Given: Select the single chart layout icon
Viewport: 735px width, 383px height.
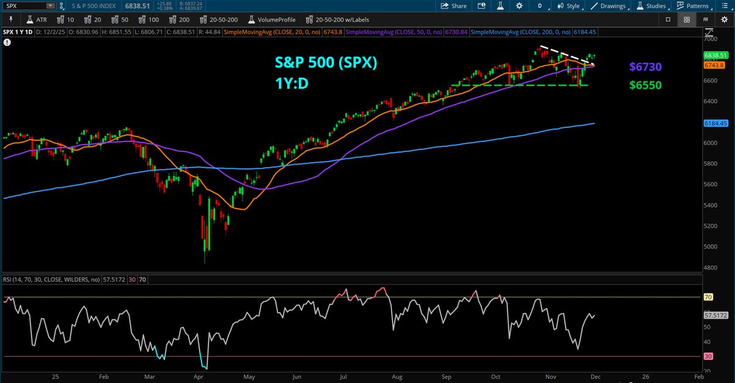Looking at the screenshot, I should (x=668, y=18).
